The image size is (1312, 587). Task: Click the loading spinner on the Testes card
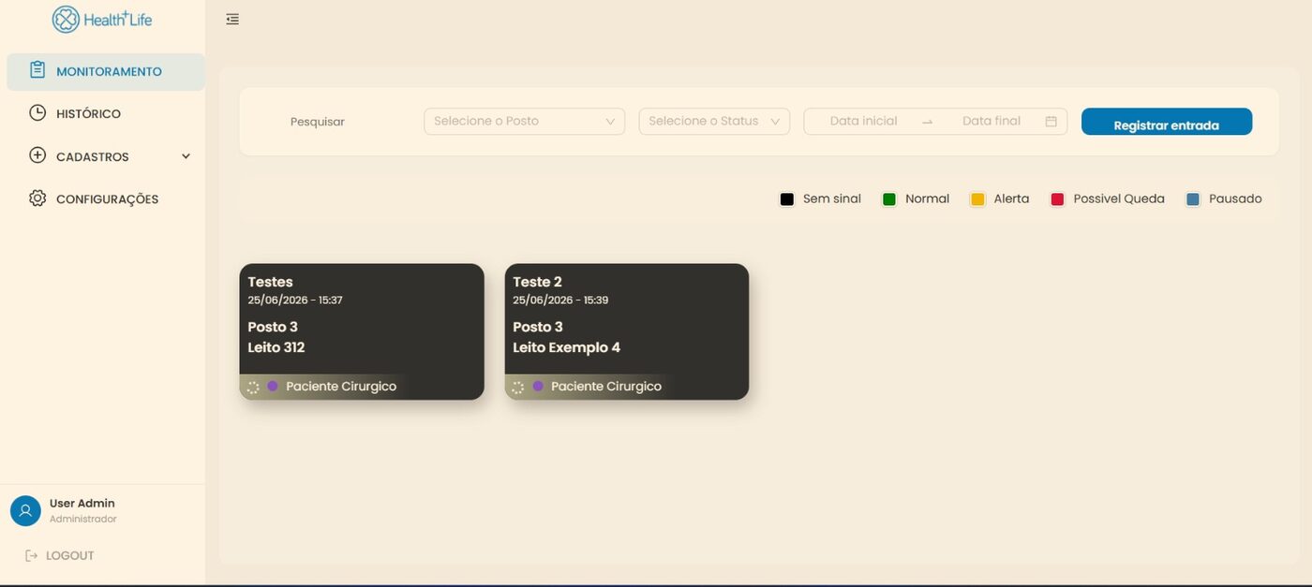[253, 387]
